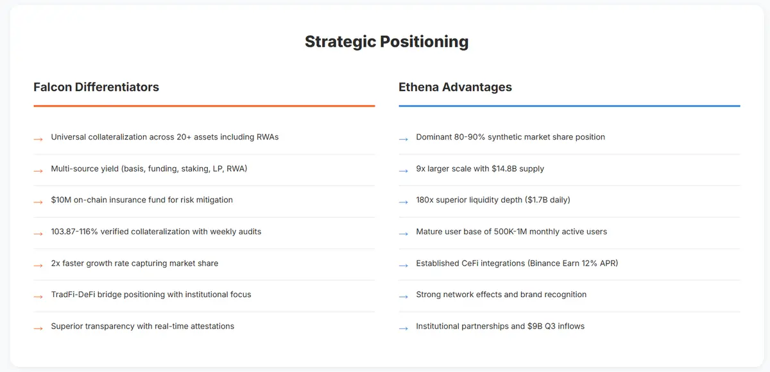Click the orange arrow beside Universal collateralization
The width and height of the screenshot is (770, 372).
(x=38, y=138)
